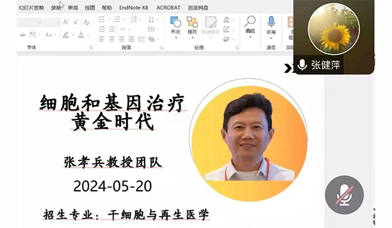Open the font color picker arrow
The image size is (392, 228).
coord(88,35)
